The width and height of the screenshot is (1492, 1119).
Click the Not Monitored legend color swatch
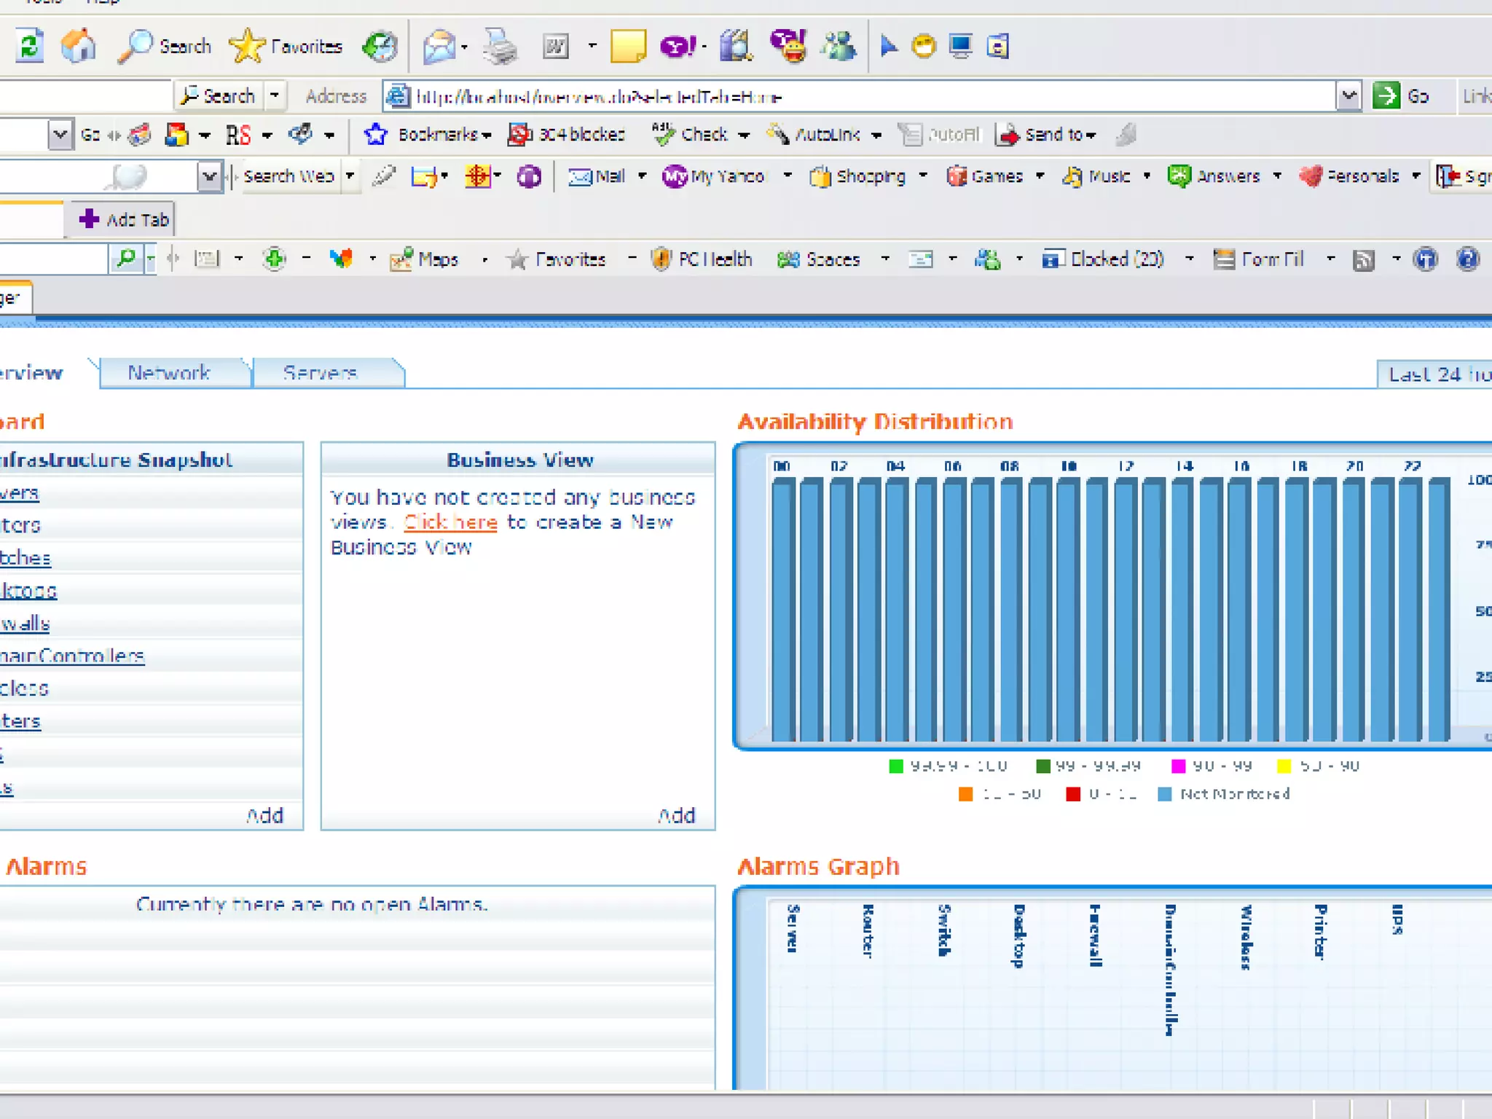(x=1164, y=794)
